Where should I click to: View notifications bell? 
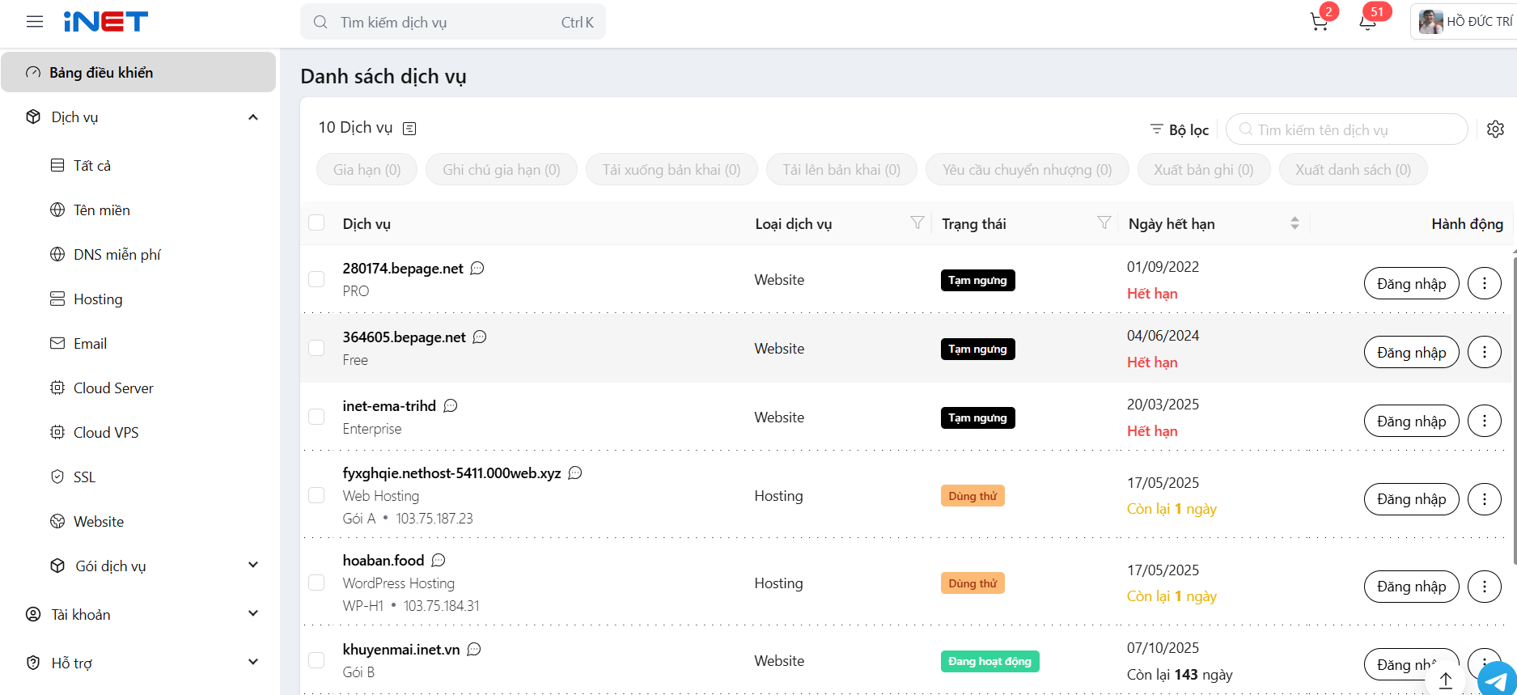point(1368,22)
